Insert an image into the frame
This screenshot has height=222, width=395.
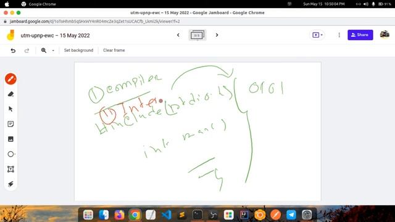(10, 139)
